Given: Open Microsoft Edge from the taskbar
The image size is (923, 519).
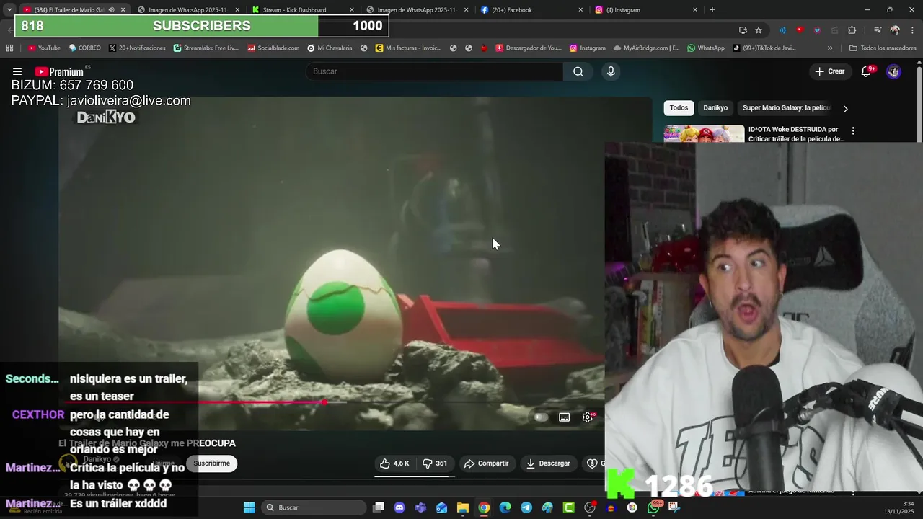Looking at the screenshot, I should (505, 507).
